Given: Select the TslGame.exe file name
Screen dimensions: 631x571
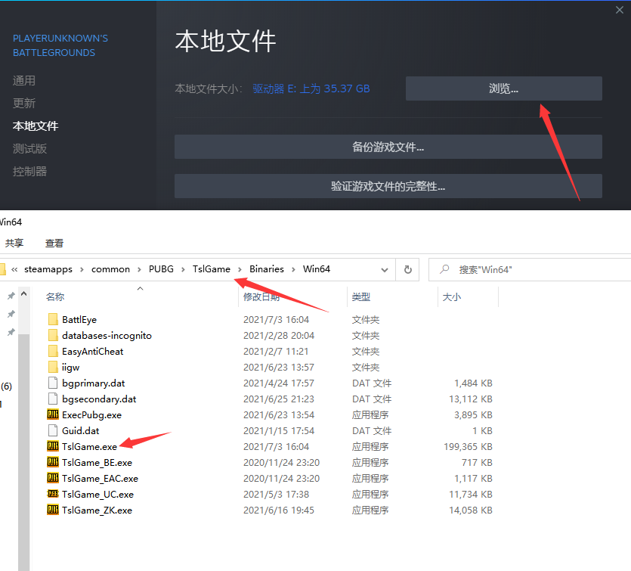Looking at the screenshot, I should [x=89, y=446].
